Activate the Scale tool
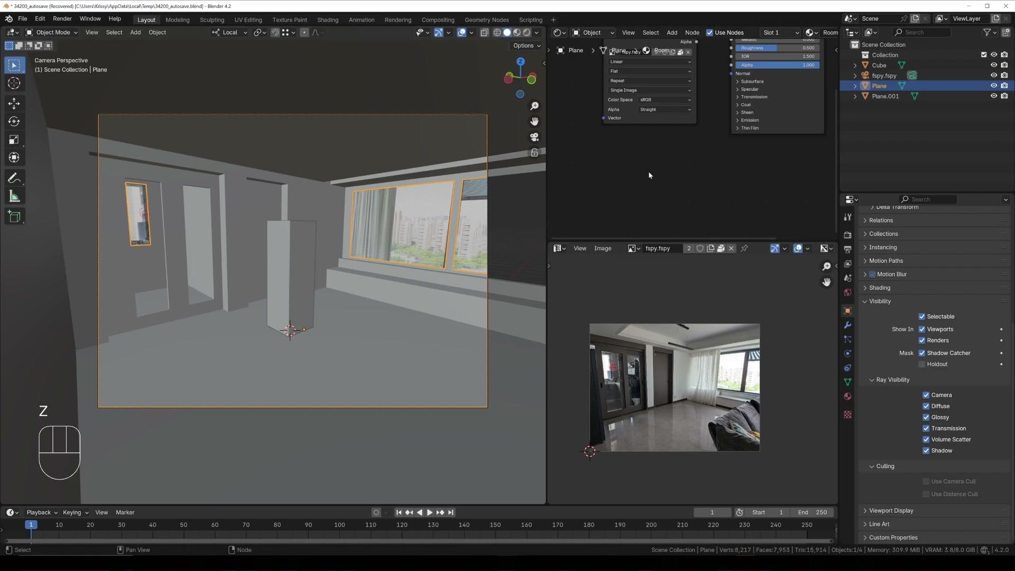The width and height of the screenshot is (1015, 571). click(14, 140)
